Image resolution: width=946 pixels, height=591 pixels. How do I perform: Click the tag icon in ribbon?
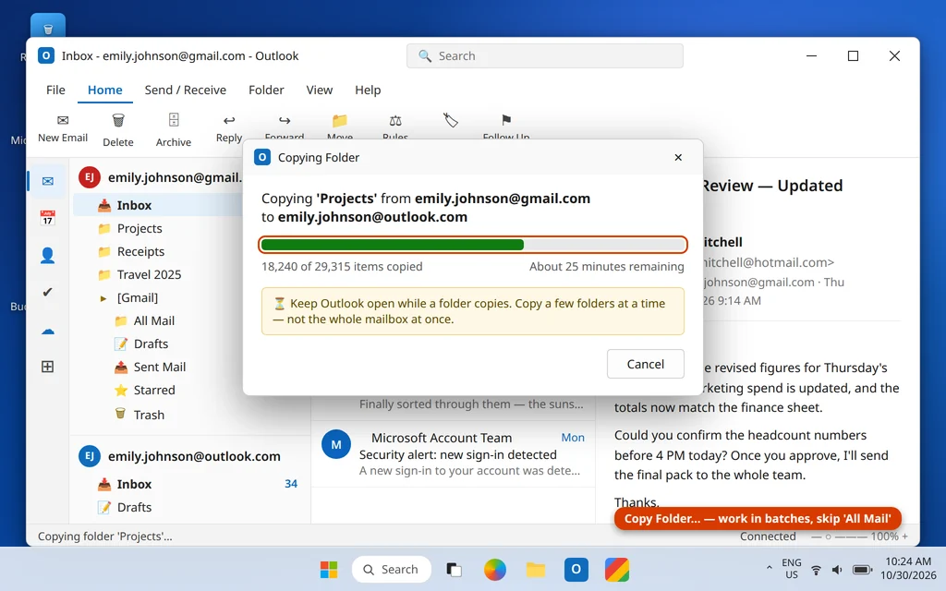tap(451, 120)
